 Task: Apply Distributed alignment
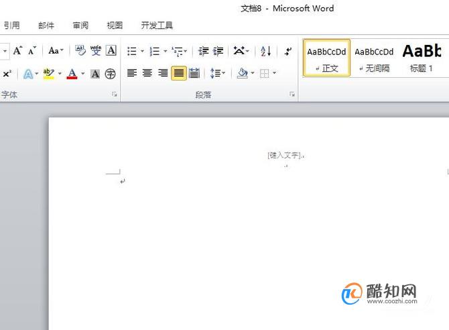[x=194, y=73]
